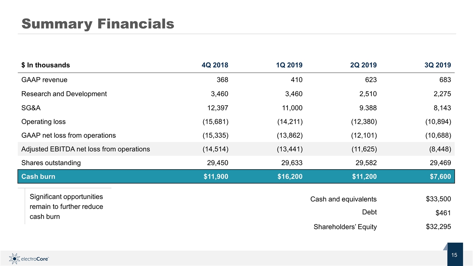Select the 1Q 2019 column header
This screenshot has width=473, height=266.
[289, 65]
